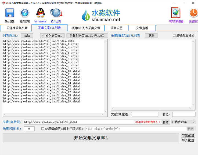The width and height of the screenshot is (198, 155).
Task: Click the 采集间隔 seconds input field
Action: (x=29, y=129)
